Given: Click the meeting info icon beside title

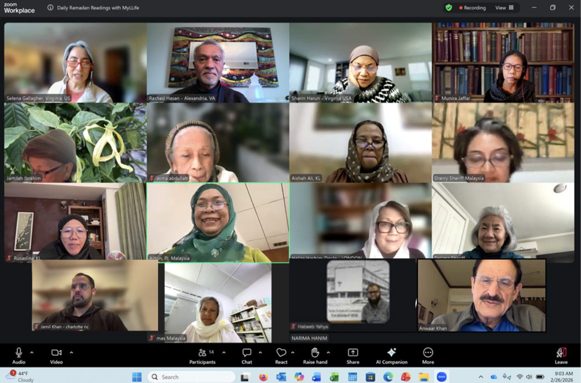Looking at the screenshot, I should [x=51, y=7].
